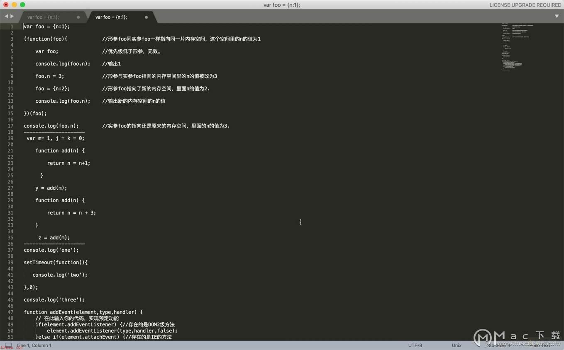Switch to the first inactive 'var foo = {n:1};' tab
The height and width of the screenshot is (350, 564).
pyautogui.click(x=43, y=17)
